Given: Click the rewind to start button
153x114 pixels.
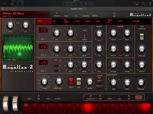Looking at the screenshot, I should [12, 4].
